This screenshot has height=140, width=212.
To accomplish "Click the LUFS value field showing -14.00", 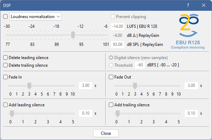I will tap(117, 26).
